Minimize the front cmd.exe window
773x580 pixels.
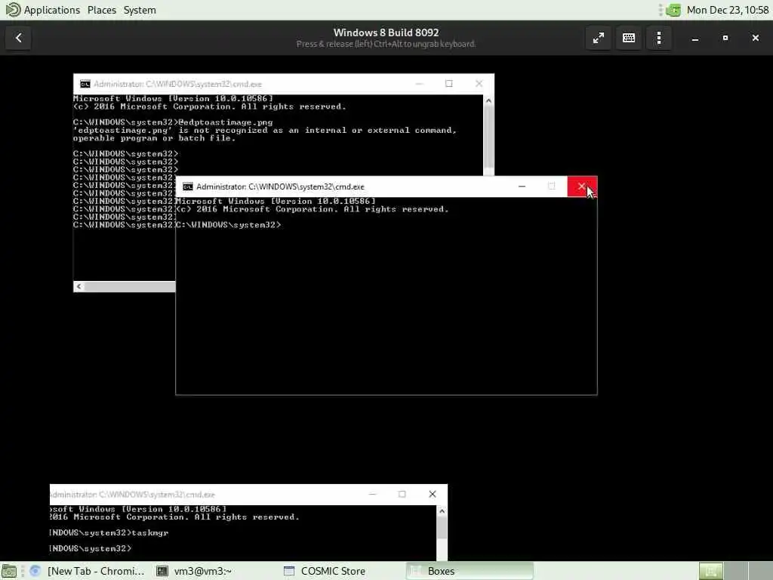[522, 187]
